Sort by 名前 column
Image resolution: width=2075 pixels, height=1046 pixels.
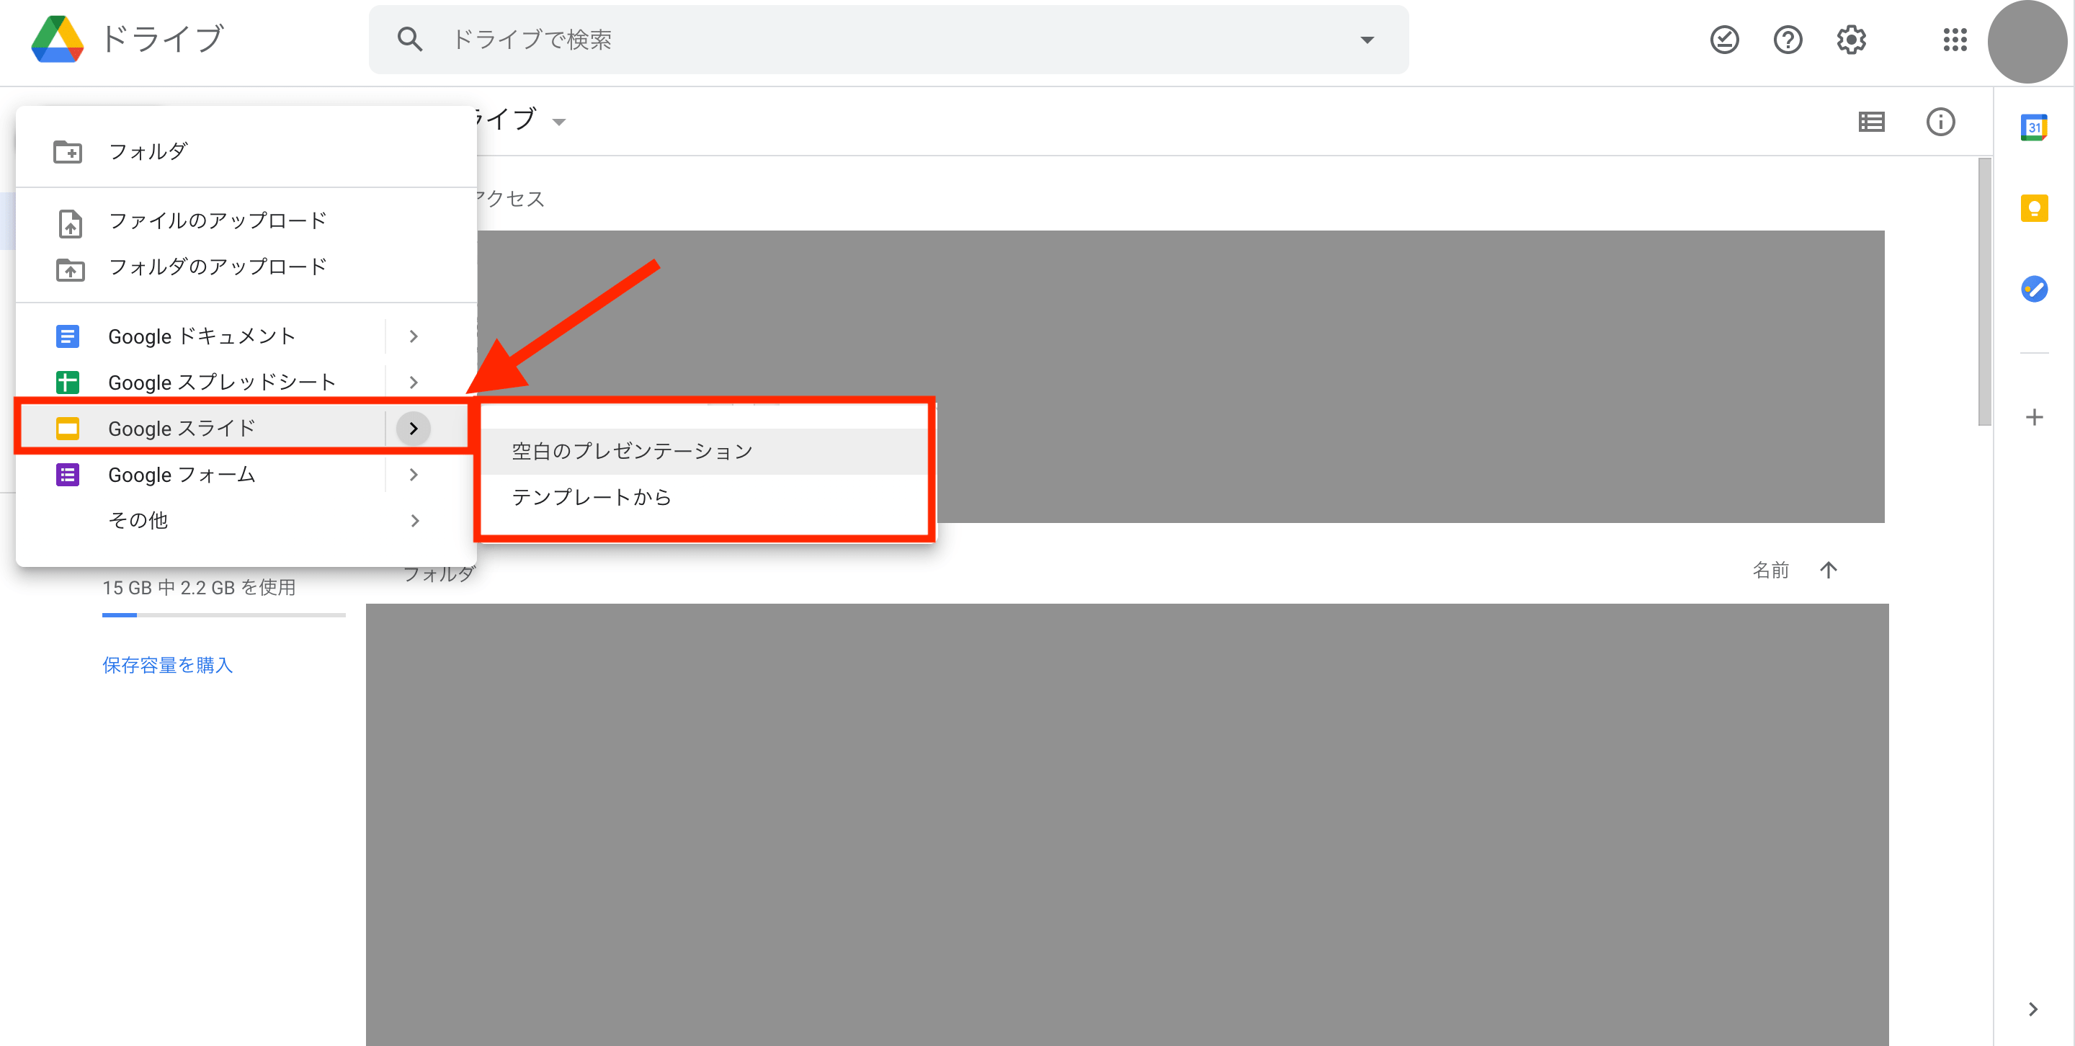tap(1770, 570)
